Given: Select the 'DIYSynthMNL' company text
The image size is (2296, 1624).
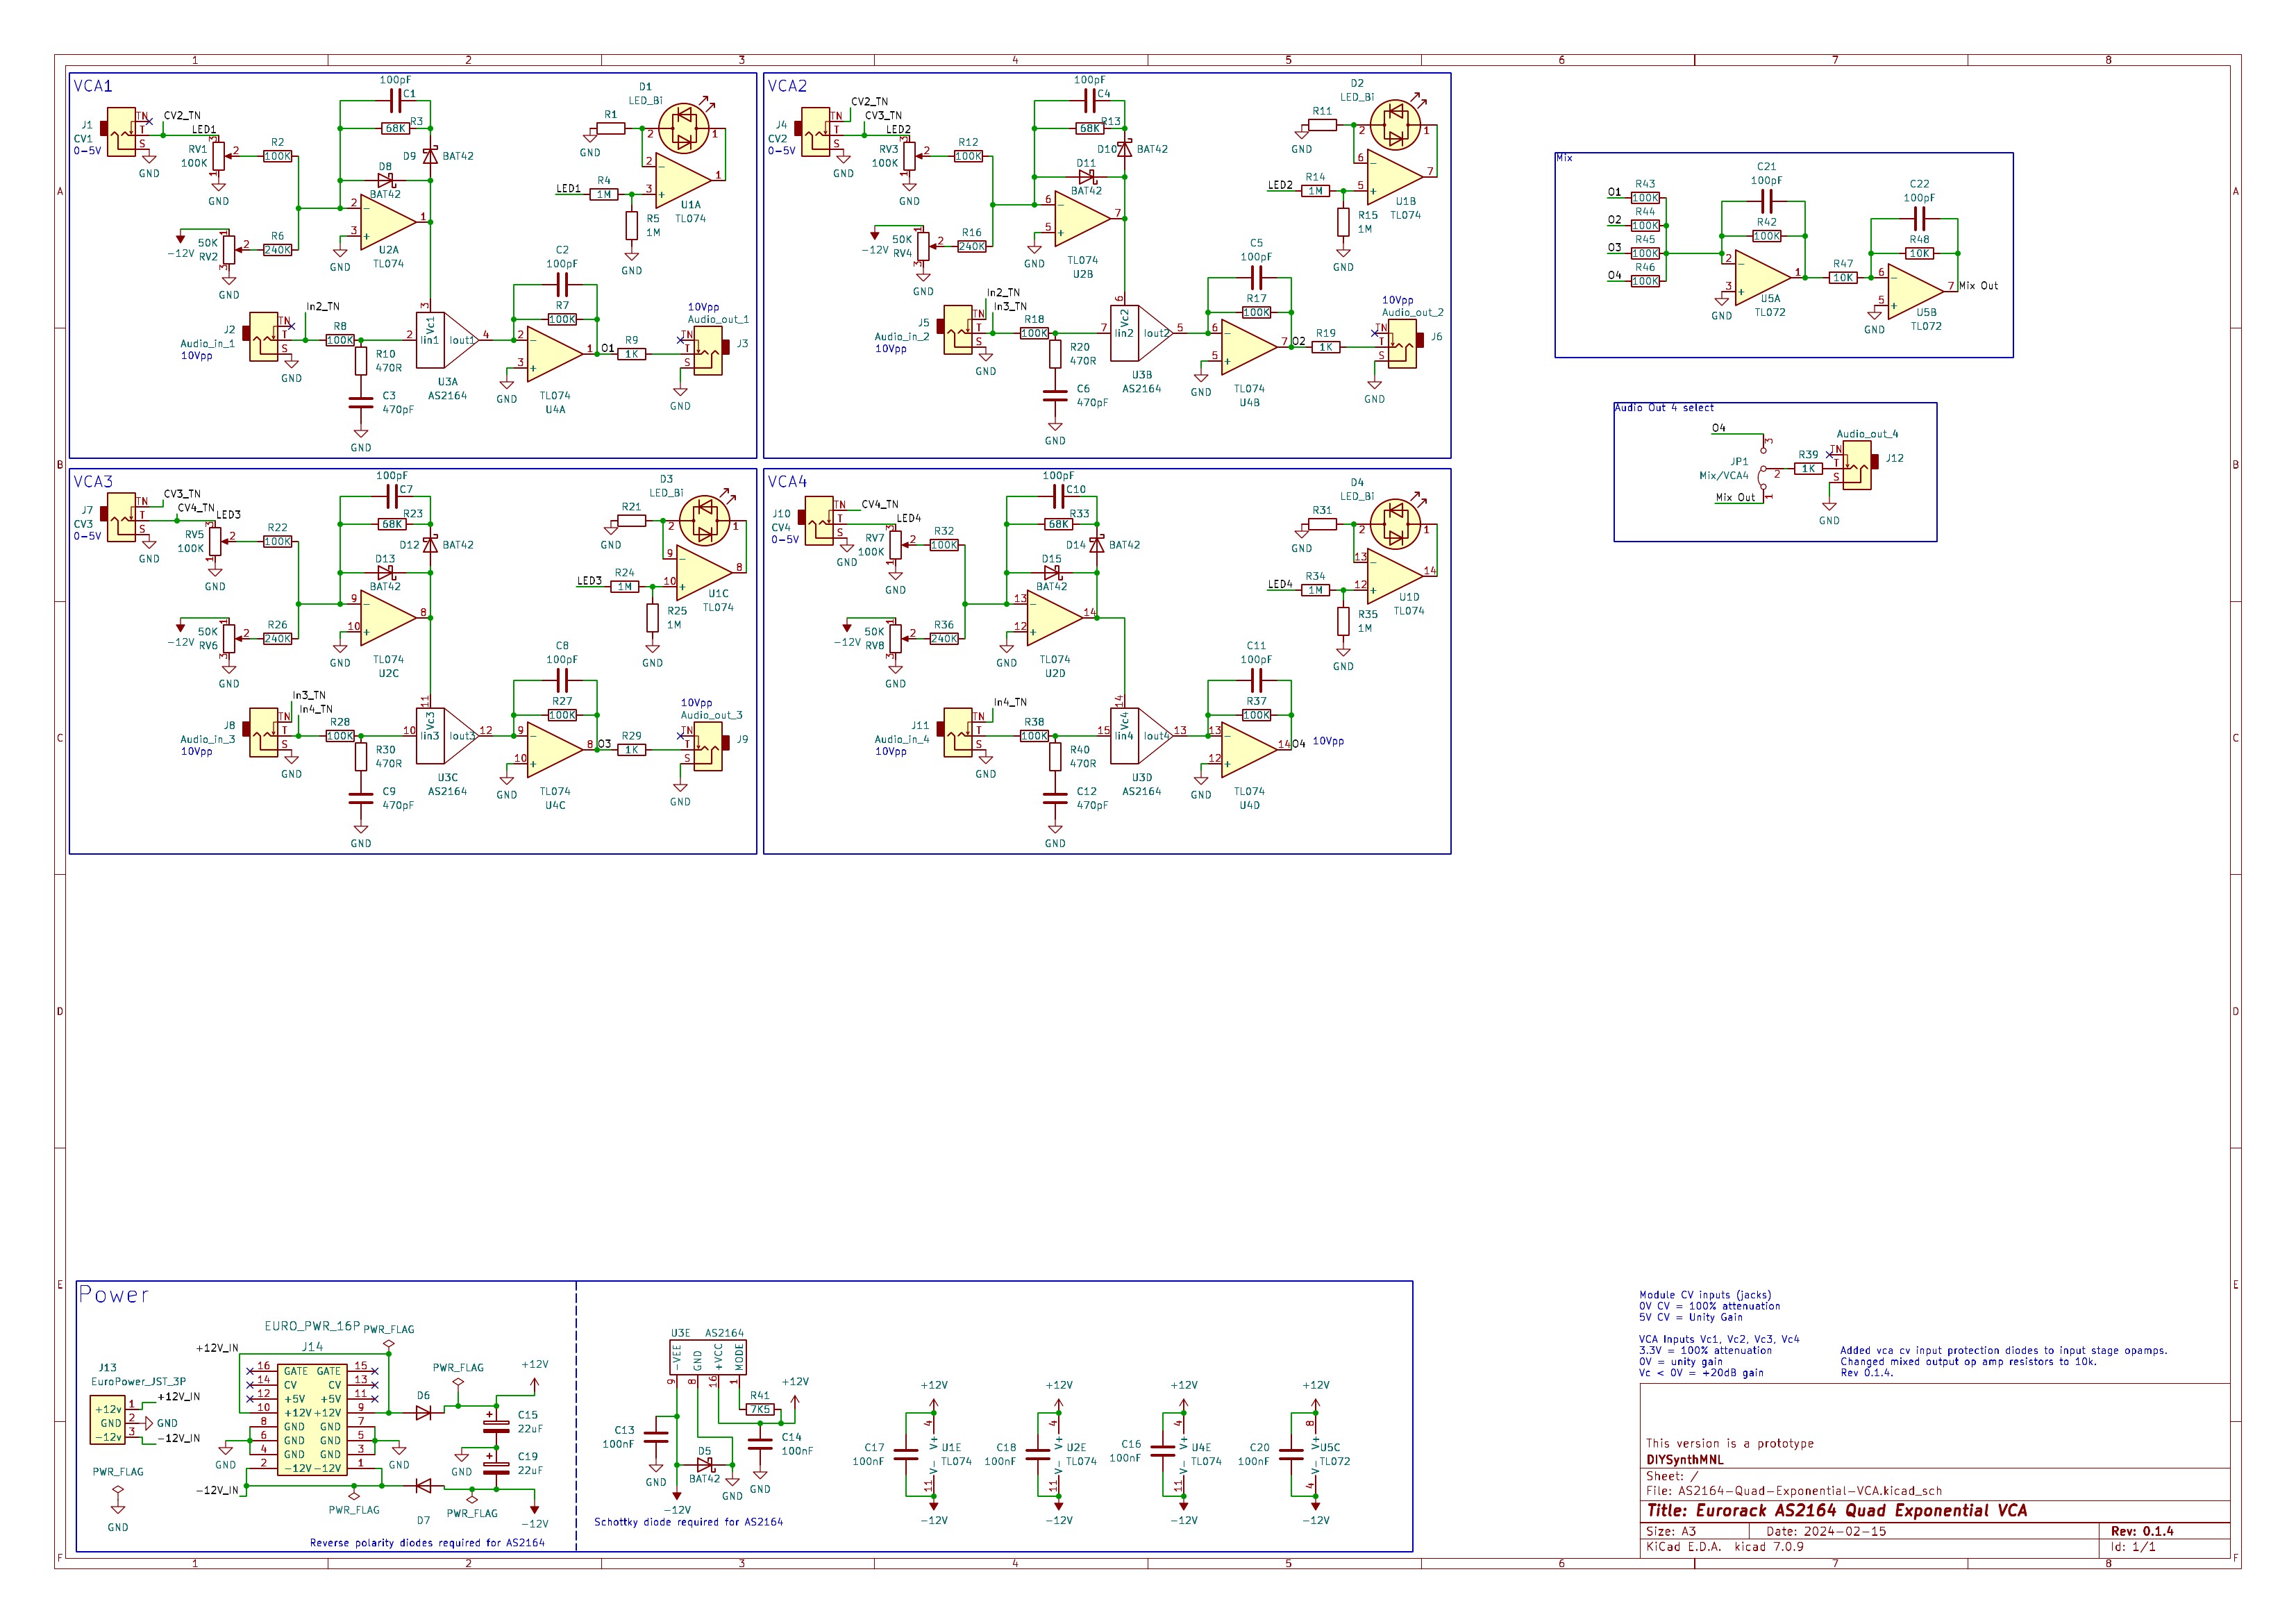Looking at the screenshot, I should (x=1685, y=1460).
